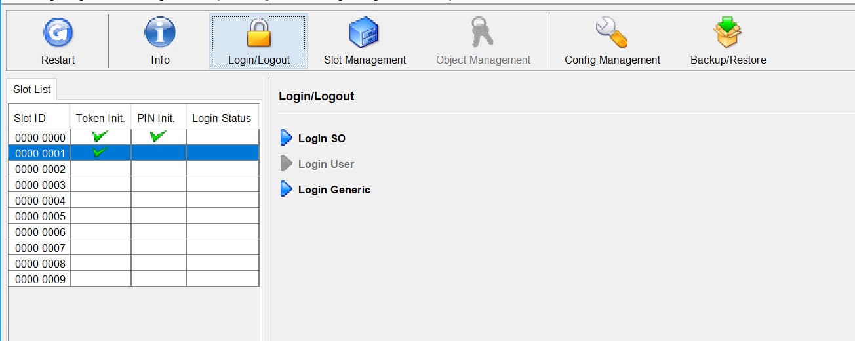Select slot 0000 0001 row
The image size is (855, 341).
134,153
